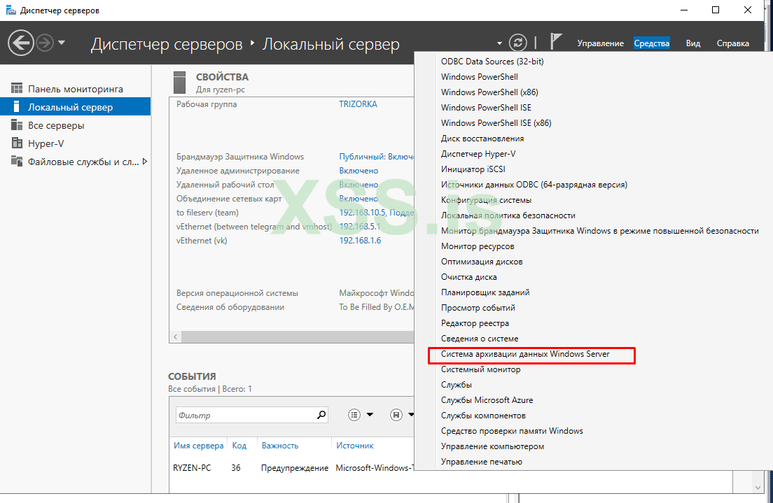Screen dimensions: 773x503
Task: Sort events by Имя сервера column
Action: (x=199, y=446)
